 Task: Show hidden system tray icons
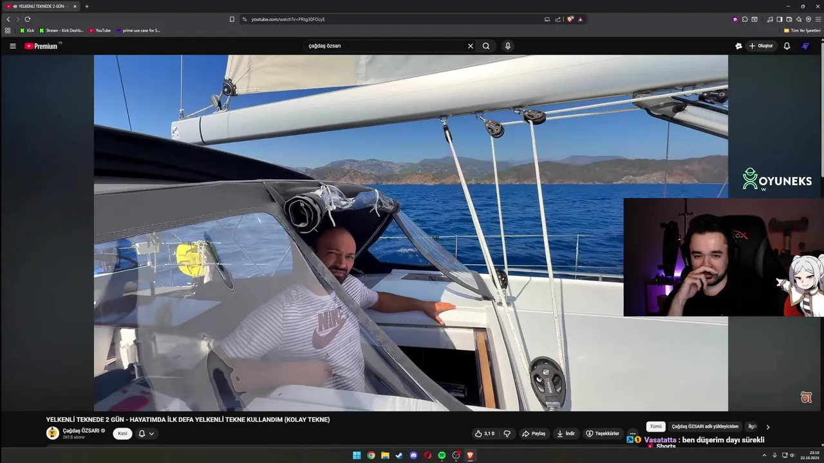pos(764,455)
